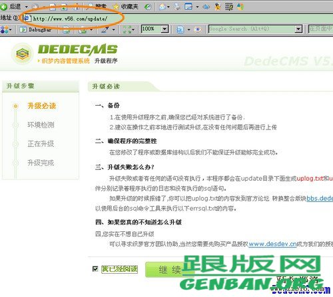Click the discuss icon in the toolbar
Screen dimensions: 333x297
[206, 7]
